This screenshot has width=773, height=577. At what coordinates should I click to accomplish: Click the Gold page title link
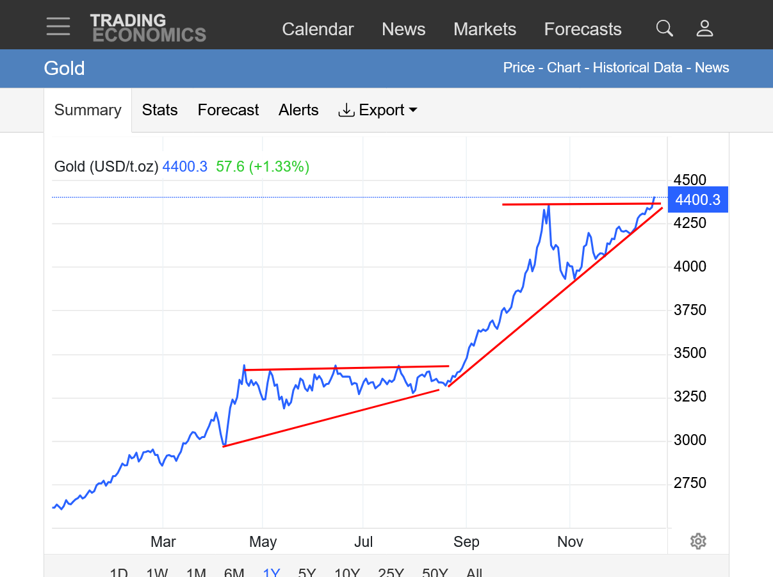(x=64, y=69)
